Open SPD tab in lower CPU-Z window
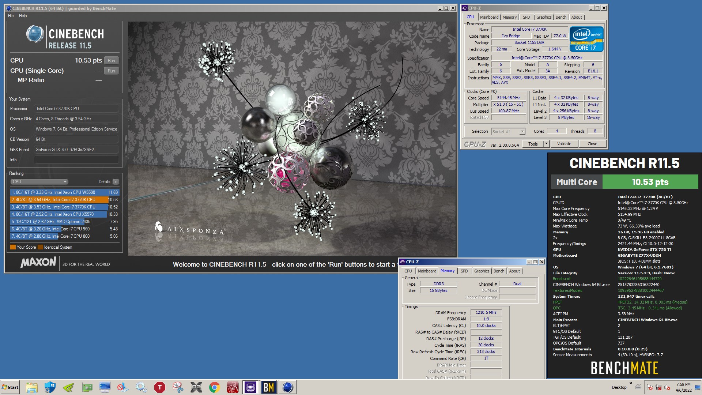 (x=464, y=271)
